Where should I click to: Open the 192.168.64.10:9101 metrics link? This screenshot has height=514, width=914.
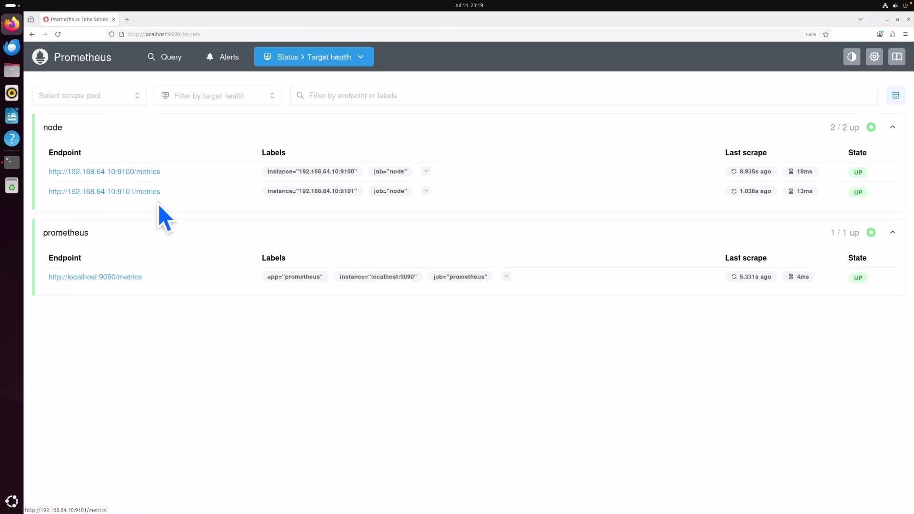(104, 191)
